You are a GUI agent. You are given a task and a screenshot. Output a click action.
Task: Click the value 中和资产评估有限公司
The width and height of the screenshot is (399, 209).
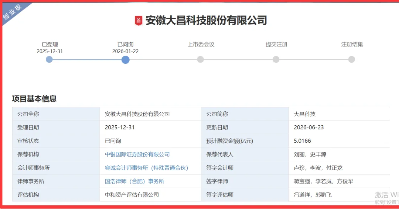click(132, 195)
